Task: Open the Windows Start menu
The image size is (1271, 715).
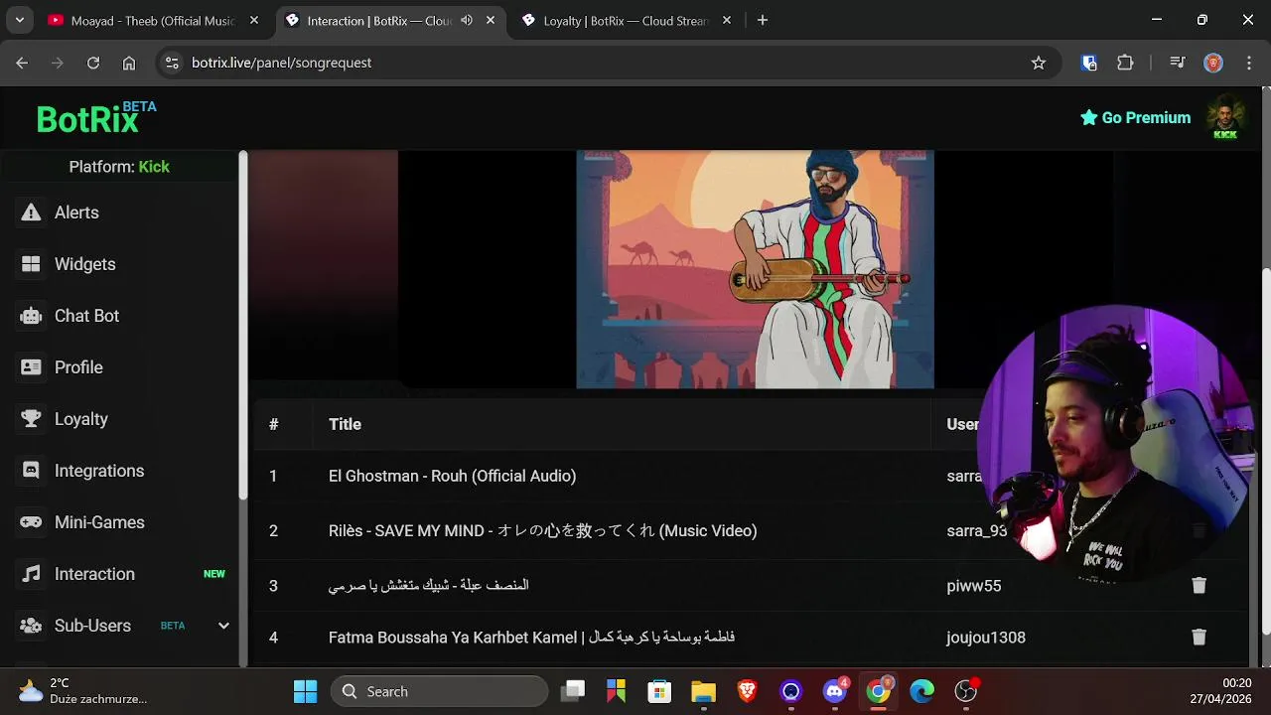Action: (x=305, y=691)
